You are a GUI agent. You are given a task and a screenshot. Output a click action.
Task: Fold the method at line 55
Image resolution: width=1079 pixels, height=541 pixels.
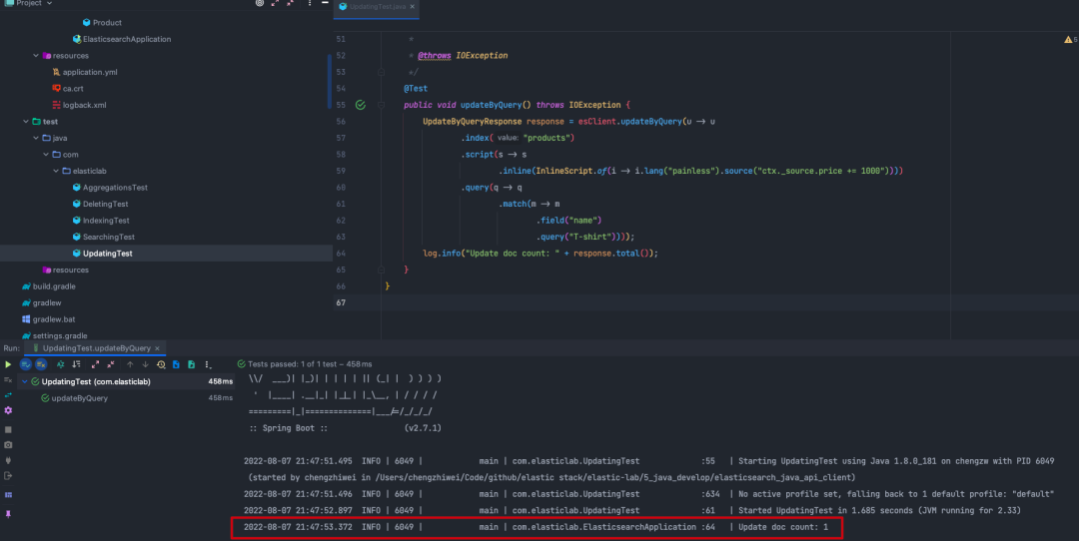click(381, 105)
